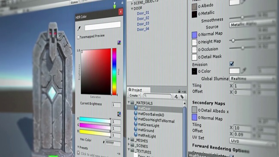
Task: Click the Hex Color input field
Action: (113, 143)
